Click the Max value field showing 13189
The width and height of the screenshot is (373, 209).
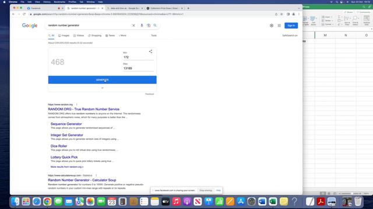138,69
